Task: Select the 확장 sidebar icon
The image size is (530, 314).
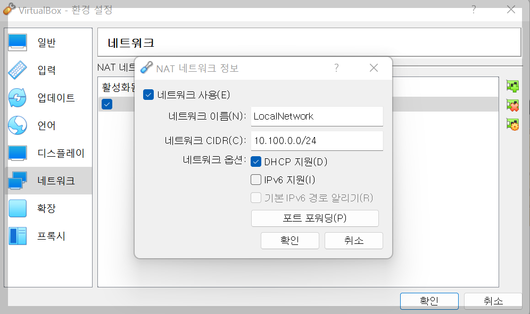Action: coord(18,208)
